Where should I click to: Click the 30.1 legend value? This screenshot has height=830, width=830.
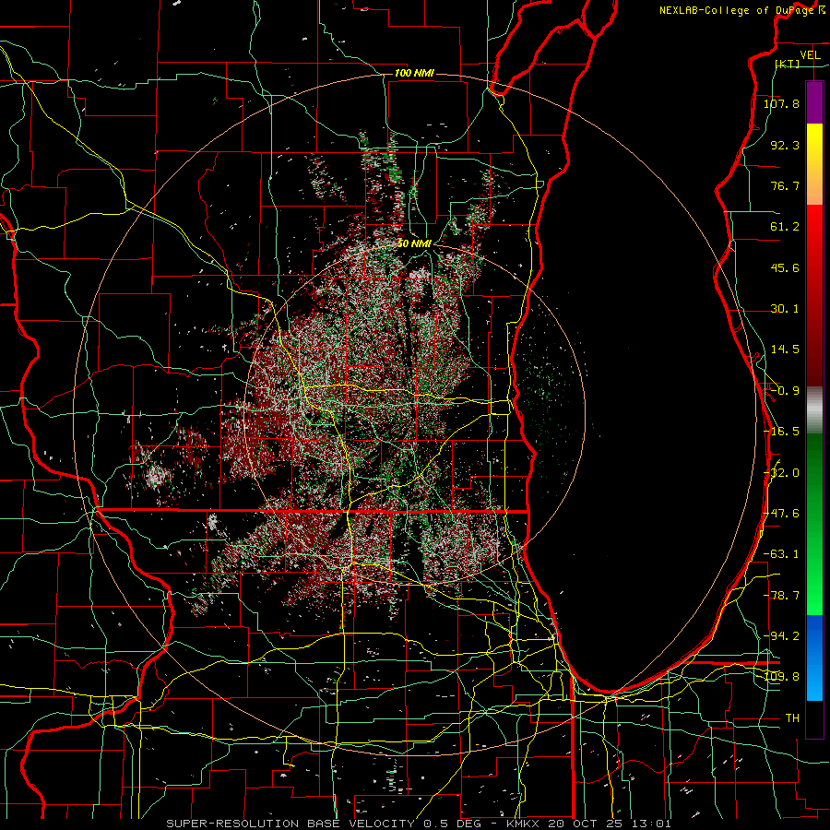785,309
